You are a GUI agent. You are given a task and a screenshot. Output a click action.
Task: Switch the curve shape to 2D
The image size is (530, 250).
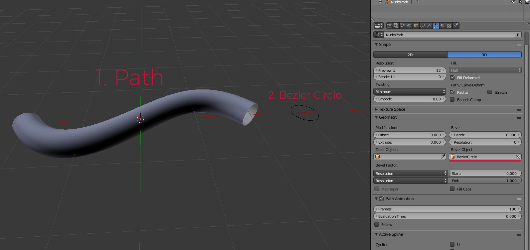pyautogui.click(x=410, y=55)
